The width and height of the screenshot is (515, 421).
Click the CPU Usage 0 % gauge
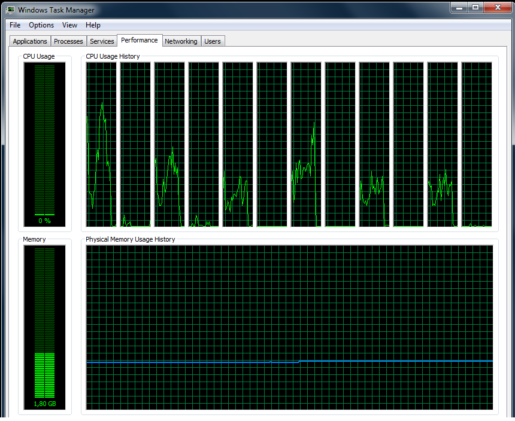(x=45, y=145)
